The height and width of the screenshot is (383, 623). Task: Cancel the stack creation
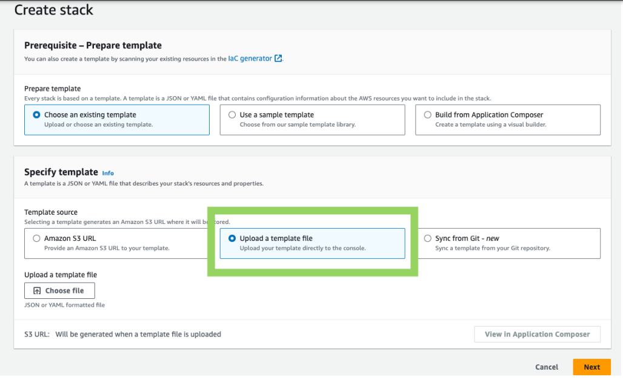[547, 367]
